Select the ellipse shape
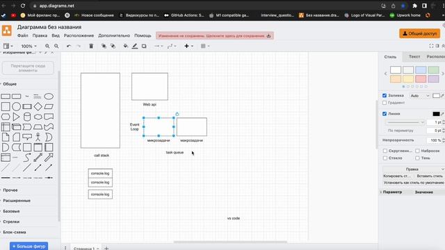The image size is (445, 250). [49, 97]
